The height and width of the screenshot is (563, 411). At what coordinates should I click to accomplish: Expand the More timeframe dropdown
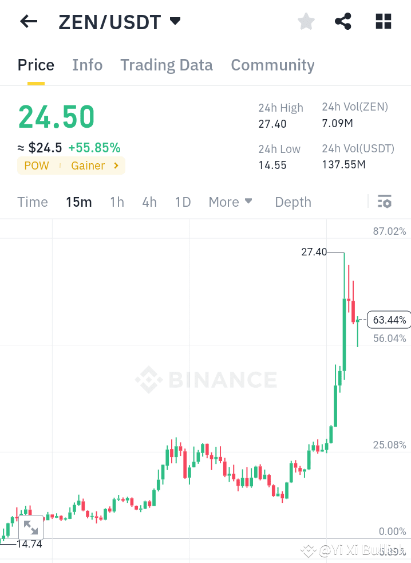(x=230, y=202)
